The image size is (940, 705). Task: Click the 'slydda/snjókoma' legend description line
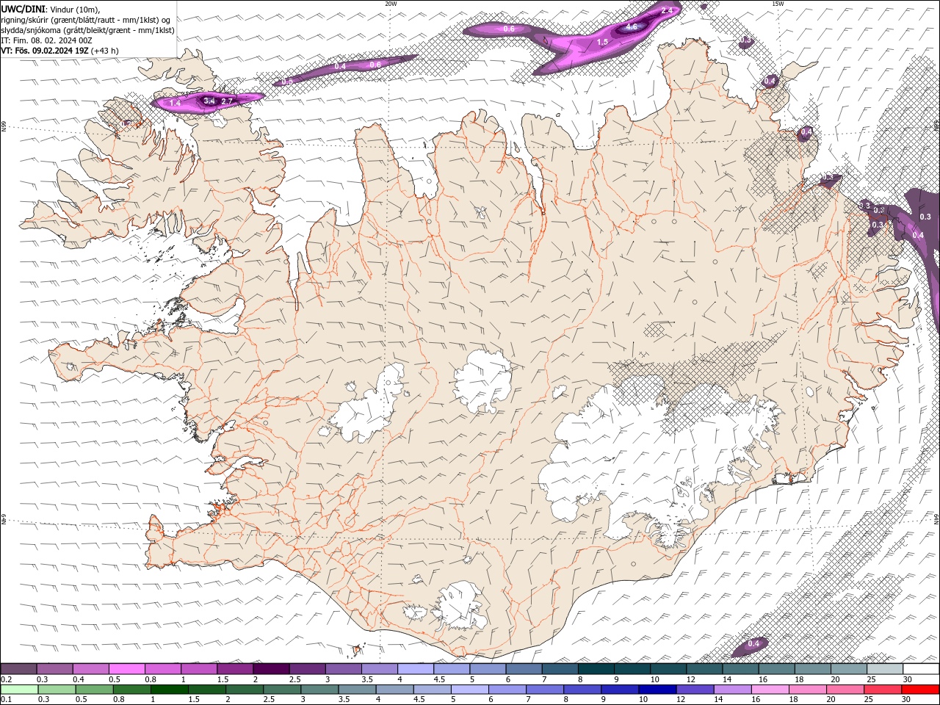point(87,30)
